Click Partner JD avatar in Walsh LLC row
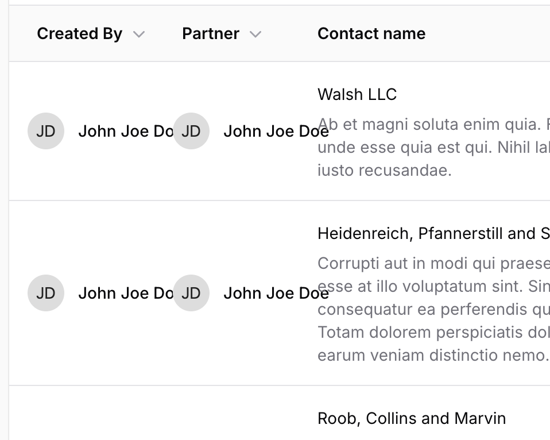This screenshot has width=550, height=440. coord(191,131)
